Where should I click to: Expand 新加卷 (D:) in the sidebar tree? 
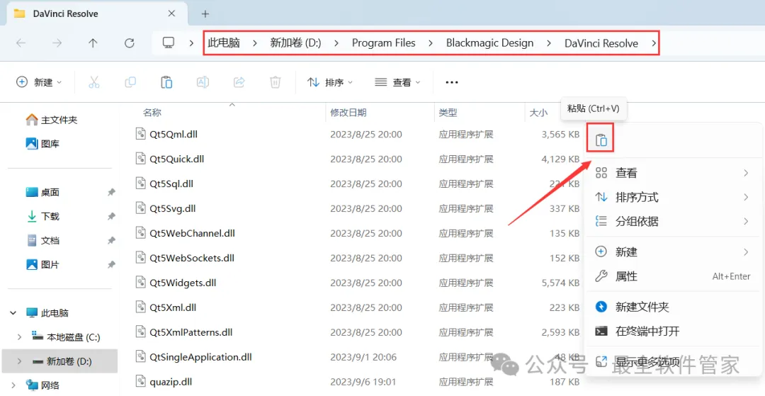[19, 361]
